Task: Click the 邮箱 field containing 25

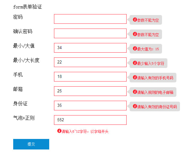Action: (90, 91)
